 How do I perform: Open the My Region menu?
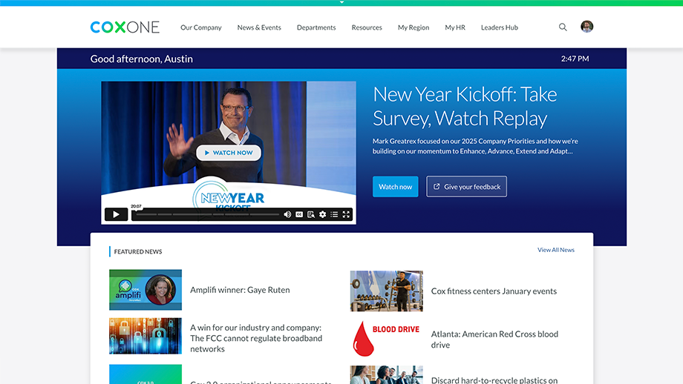point(414,27)
